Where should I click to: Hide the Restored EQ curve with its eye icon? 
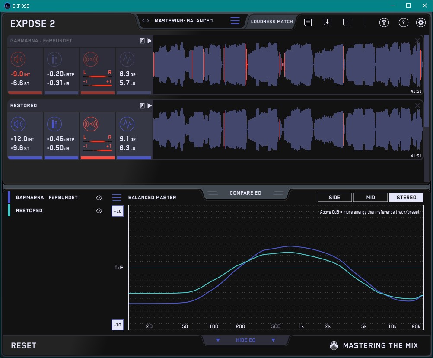tap(99, 211)
